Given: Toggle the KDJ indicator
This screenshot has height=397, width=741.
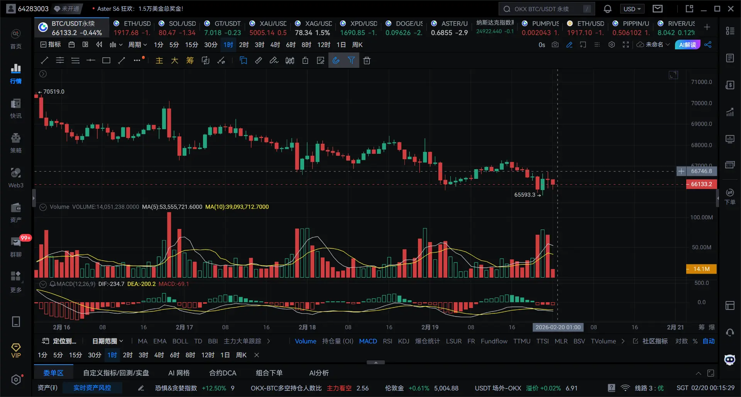Looking at the screenshot, I should coord(404,341).
